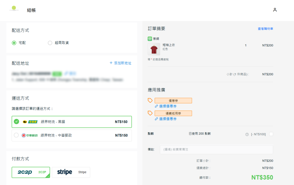The height and width of the screenshot is (185, 294).
Task: Open 選擇優惠券 under 優惠券
Action: tap(168, 106)
